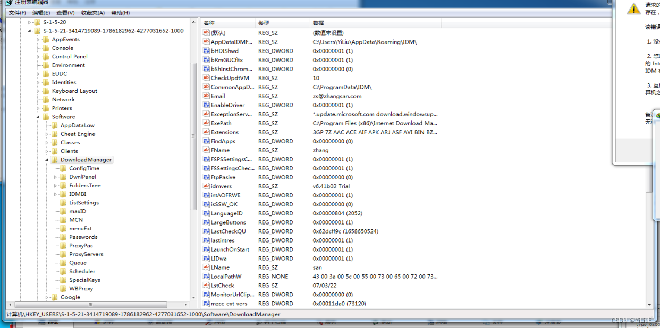Select the ProxyServers key

click(x=86, y=254)
